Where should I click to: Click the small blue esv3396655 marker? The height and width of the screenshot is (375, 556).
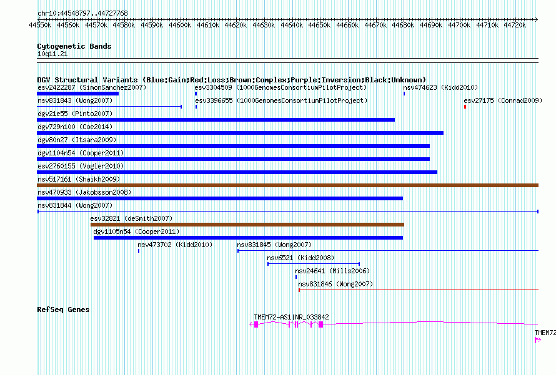click(196, 107)
